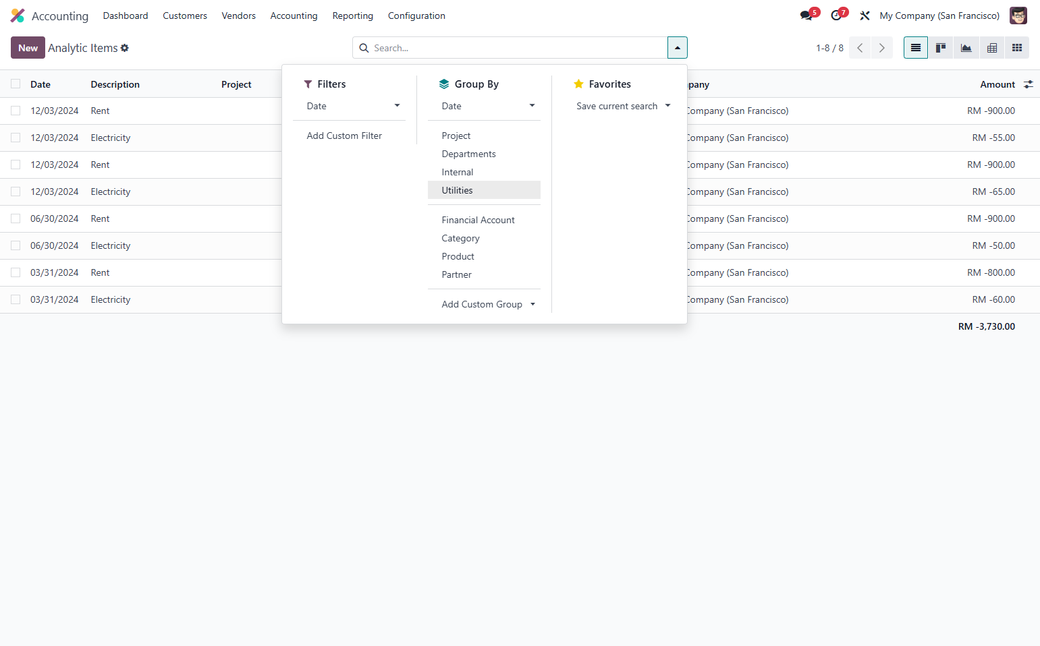Open the debug tools wrench icon
This screenshot has width=1040, height=646.
click(865, 16)
